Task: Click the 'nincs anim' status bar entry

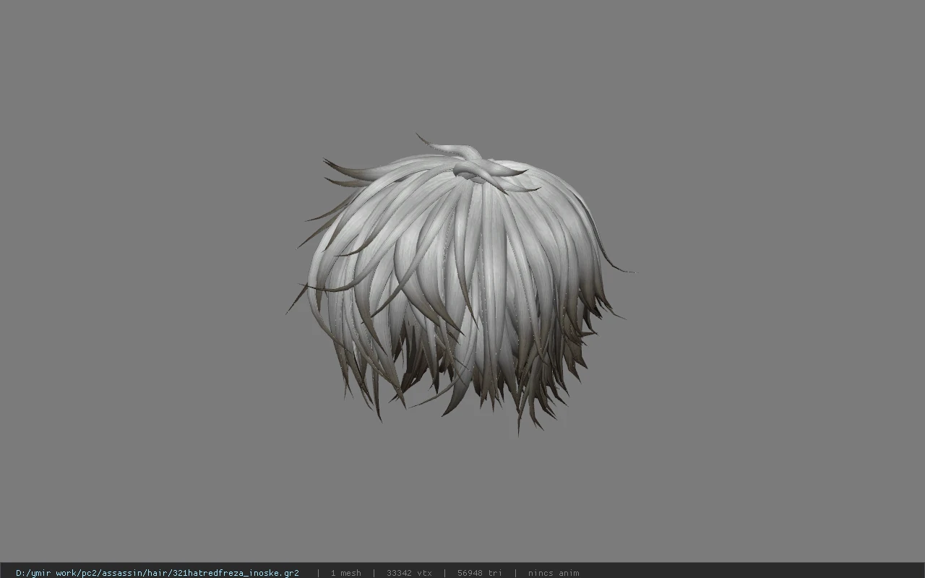Action: click(x=553, y=573)
